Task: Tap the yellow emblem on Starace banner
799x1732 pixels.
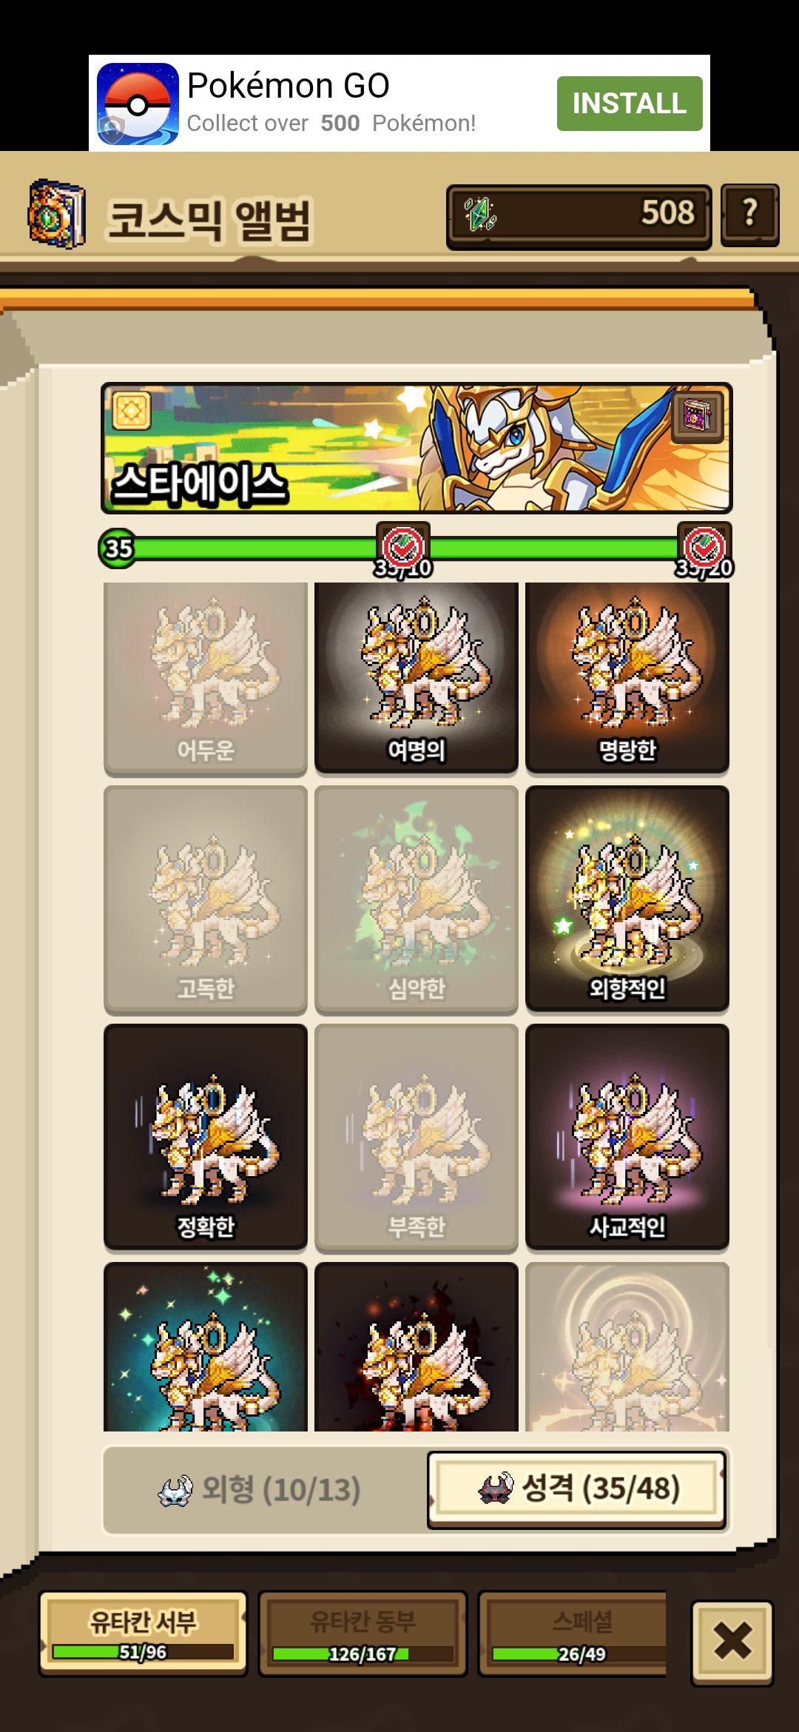Action: pos(132,410)
